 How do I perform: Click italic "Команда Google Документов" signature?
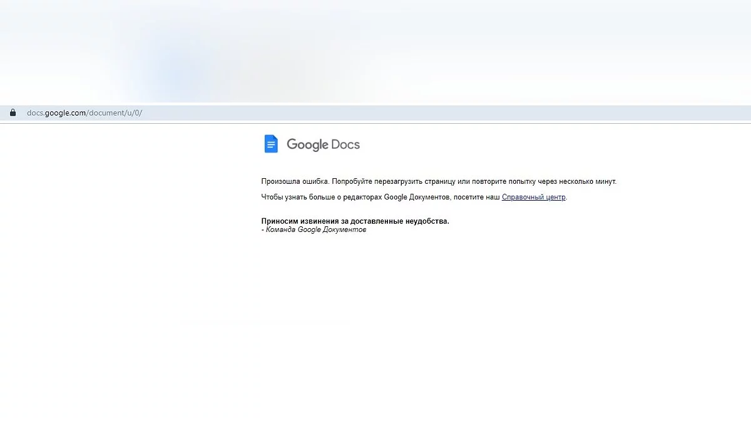[x=315, y=229]
